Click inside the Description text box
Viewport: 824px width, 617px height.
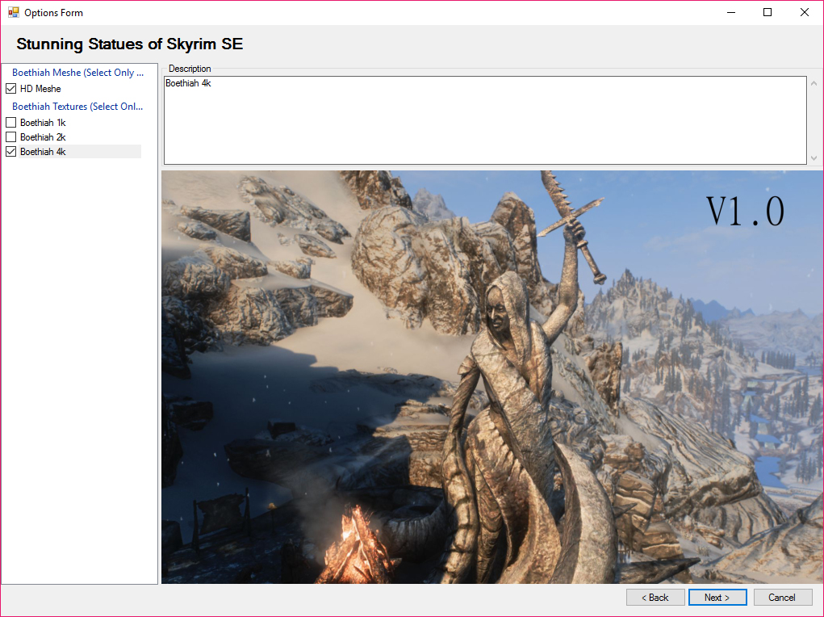pyautogui.click(x=485, y=120)
